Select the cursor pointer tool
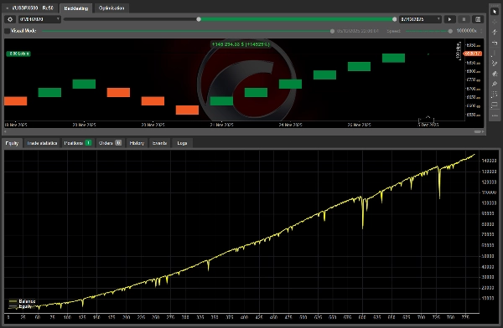Image resolution: width=503 pixels, height=328 pixels. [x=495, y=12]
